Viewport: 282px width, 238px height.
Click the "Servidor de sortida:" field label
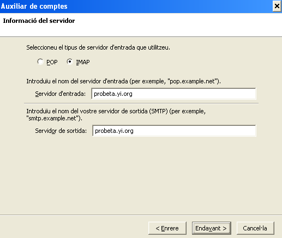pyautogui.click(x=61, y=131)
